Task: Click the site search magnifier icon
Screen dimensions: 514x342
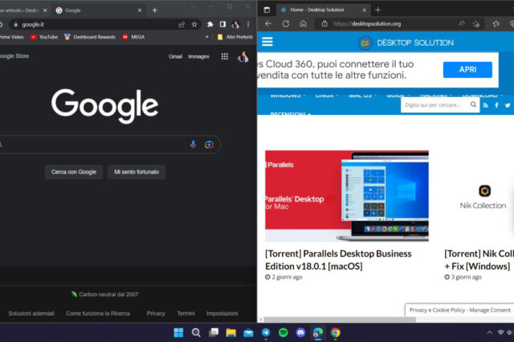Action: click(473, 104)
